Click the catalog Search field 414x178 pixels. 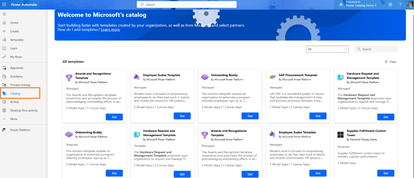(376, 49)
